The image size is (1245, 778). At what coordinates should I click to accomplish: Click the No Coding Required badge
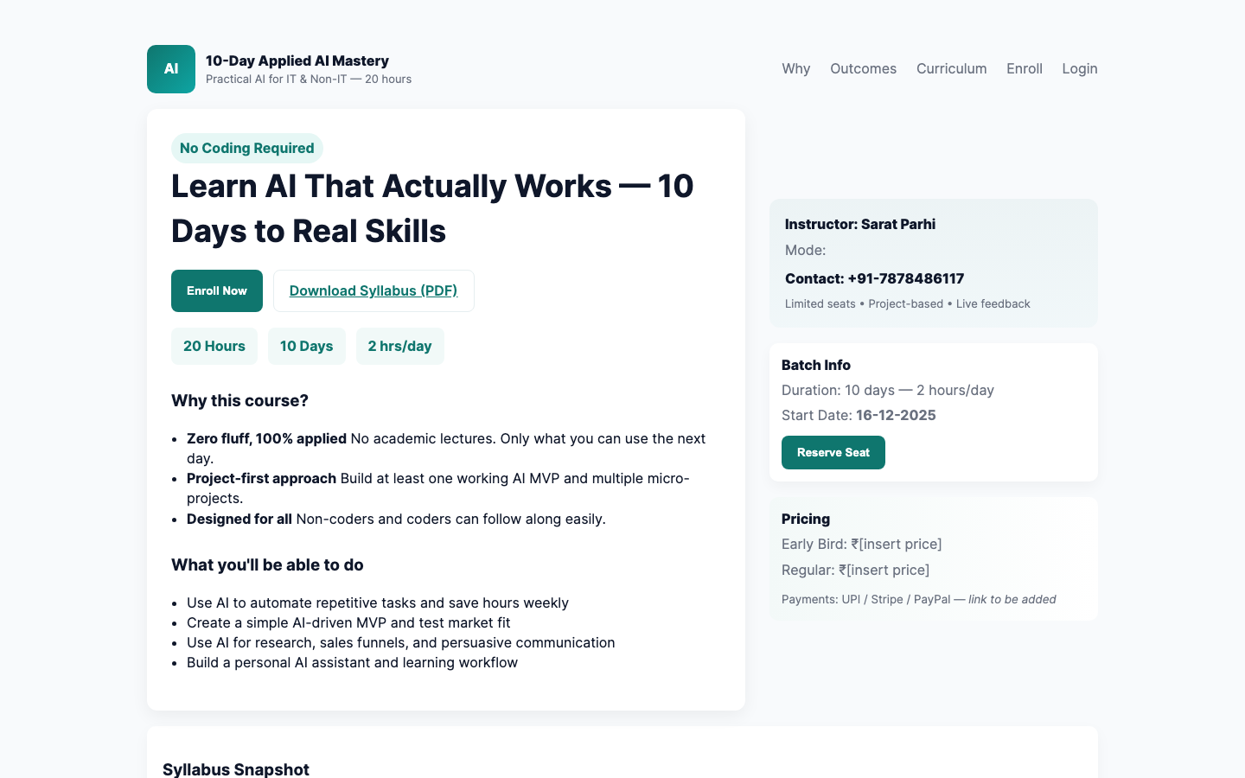click(247, 148)
